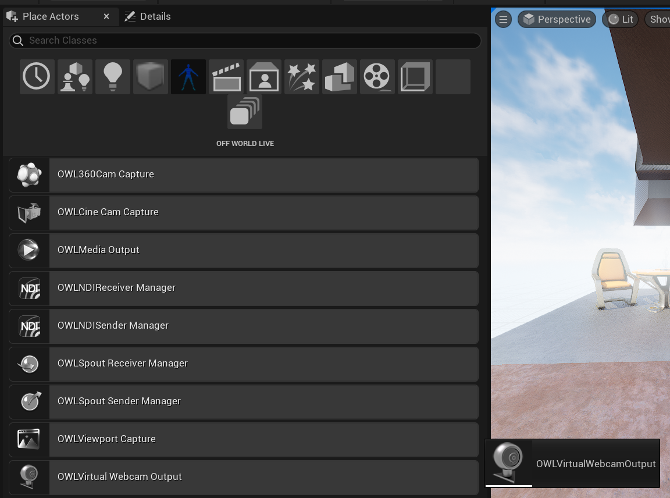The height and width of the screenshot is (498, 670).
Task: Select the OWLViewport Capture label
Action: 107,439
